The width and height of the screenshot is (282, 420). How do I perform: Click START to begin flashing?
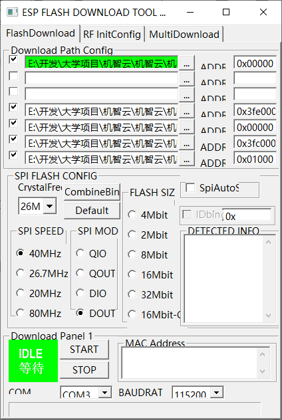[84, 350]
